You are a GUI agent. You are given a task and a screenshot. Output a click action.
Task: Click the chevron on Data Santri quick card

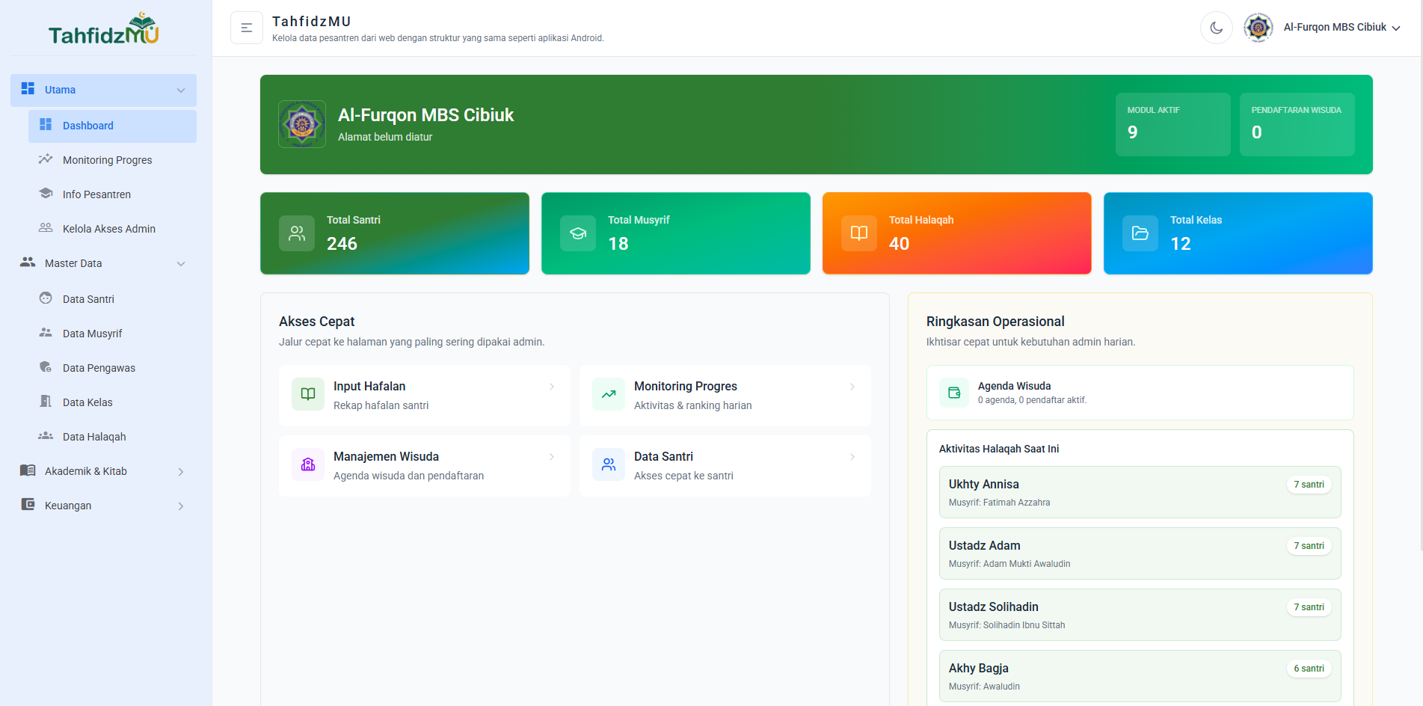[852, 457]
